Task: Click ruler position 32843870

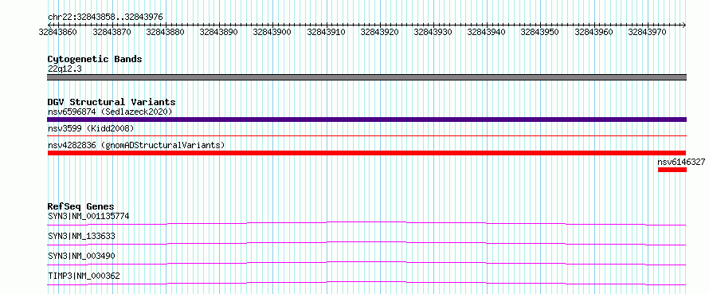Action: tap(112, 32)
